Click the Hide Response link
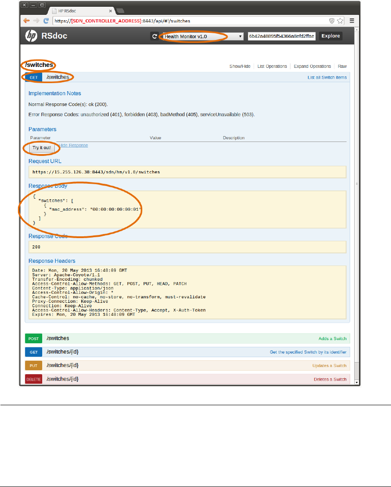This screenshot has width=391, height=487. click(x=74, y=146)
